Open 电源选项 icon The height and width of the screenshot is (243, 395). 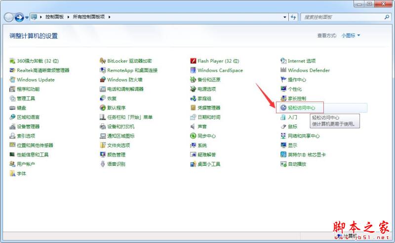tap(193, 89)
